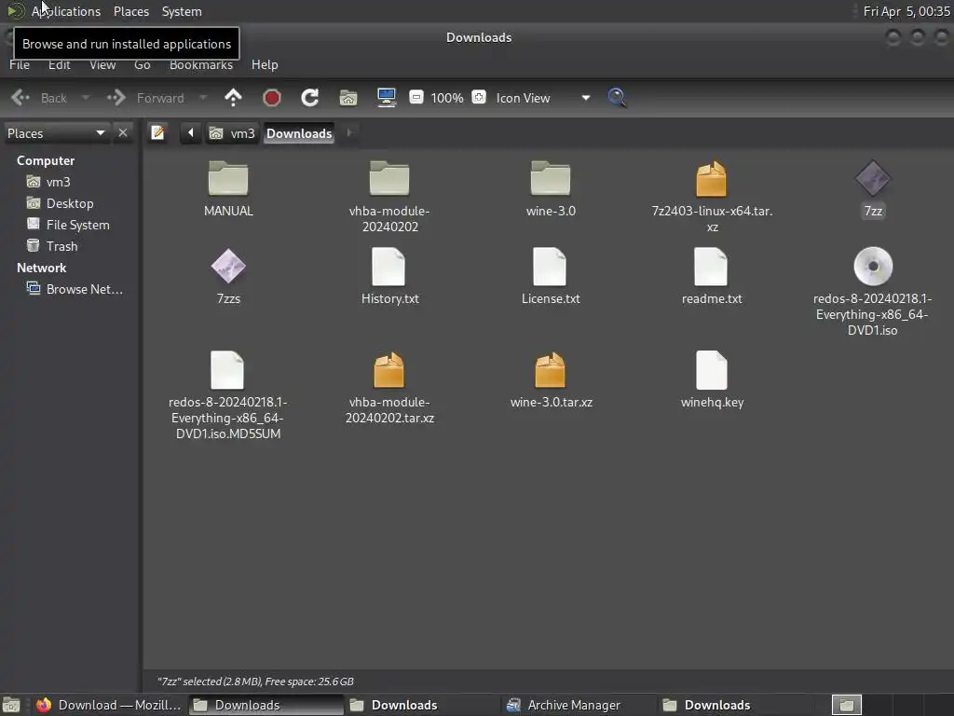Image resolution: width=954 pixels, height=716 pixels.
Task: Select the vhba-module-20240202.tar.xz archive
Action: [389, 388]
